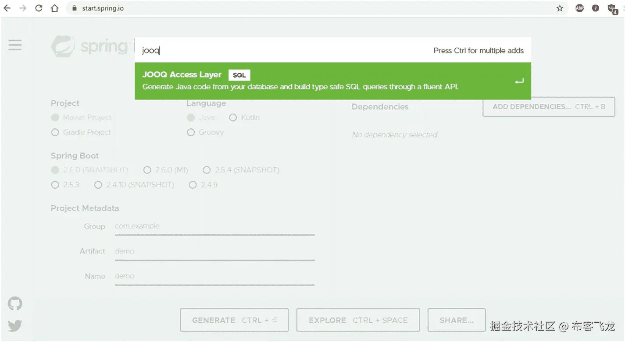Open the ABP adblock extension icon
Screen dimensions: 625x342
[580, 8]
